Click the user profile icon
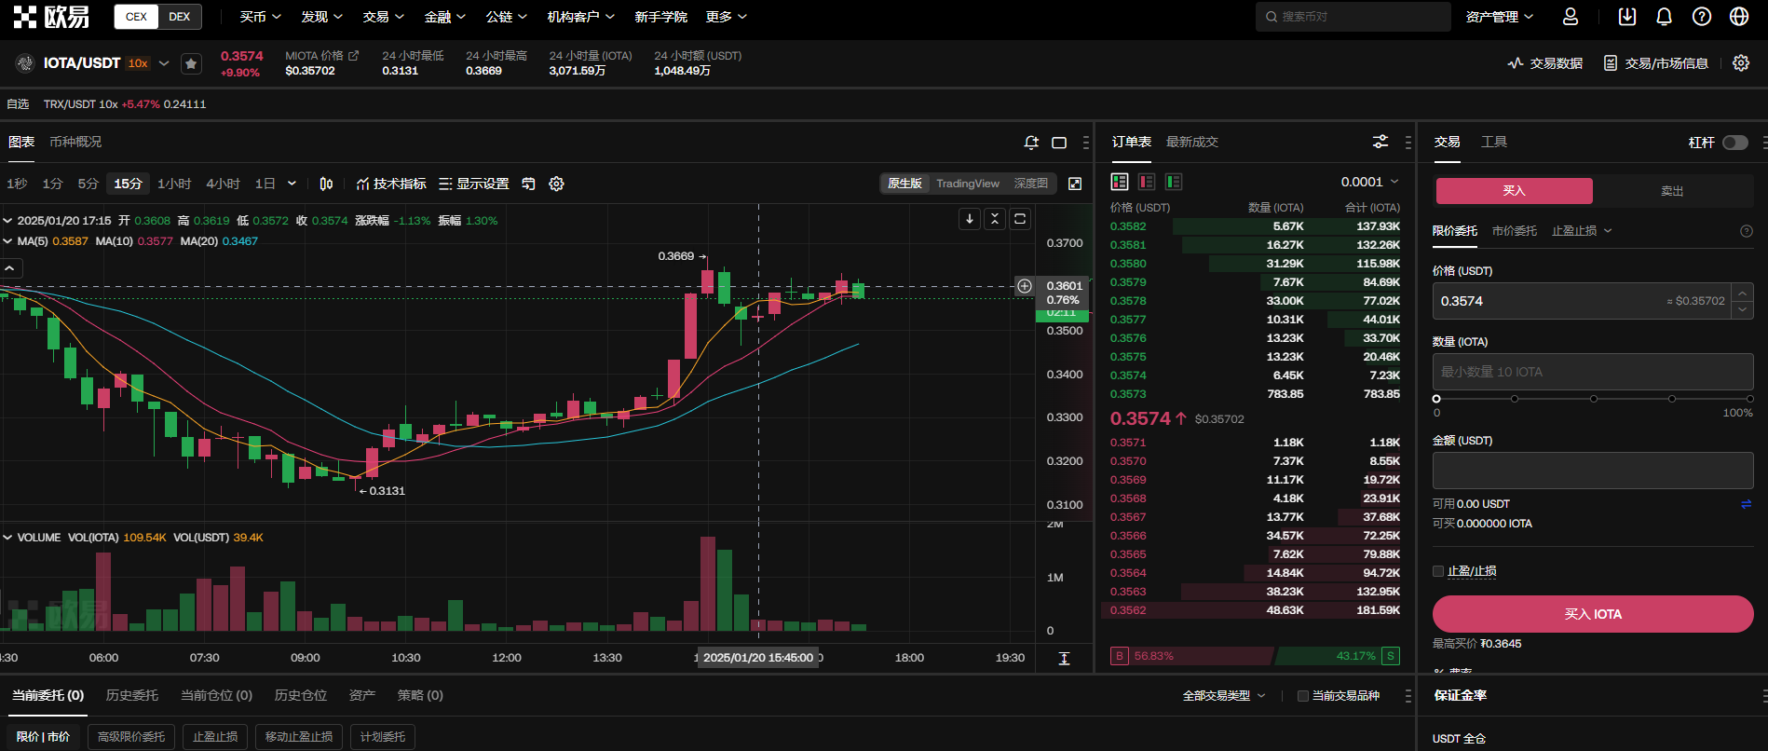Screen dimensions: 1768x751 coord(1571,17)
